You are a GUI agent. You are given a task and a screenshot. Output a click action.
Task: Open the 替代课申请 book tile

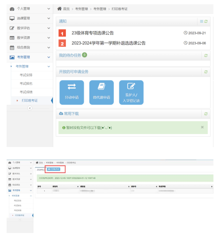tap(101, 92)
